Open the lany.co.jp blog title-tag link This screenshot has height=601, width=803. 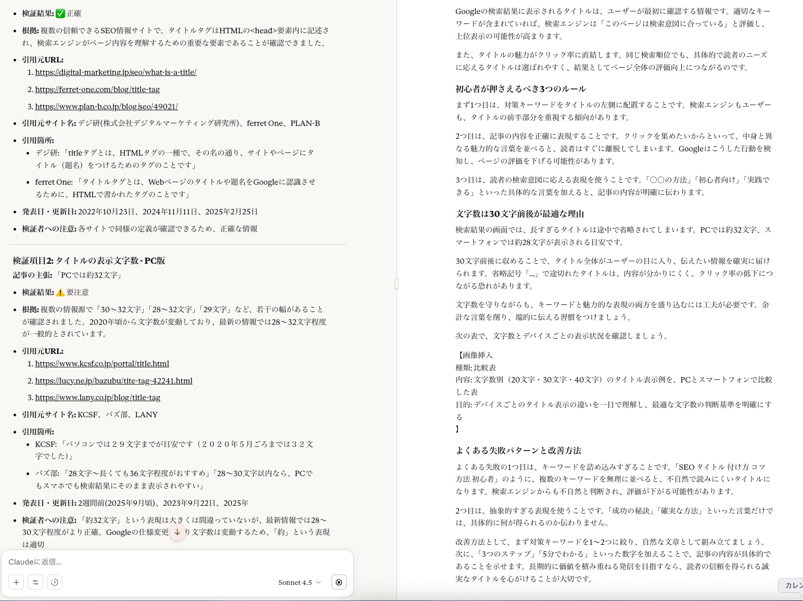(x=98, y=397)
